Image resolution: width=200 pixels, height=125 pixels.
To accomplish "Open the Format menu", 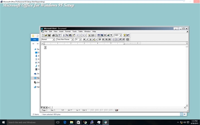I will (68, 32).
